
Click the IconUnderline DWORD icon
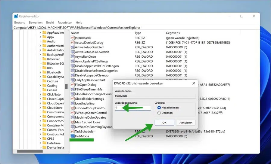tap(73, 103)
